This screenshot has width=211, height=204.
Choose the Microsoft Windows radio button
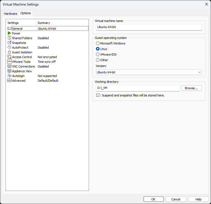pyautogui.click(x=98, y=43)
